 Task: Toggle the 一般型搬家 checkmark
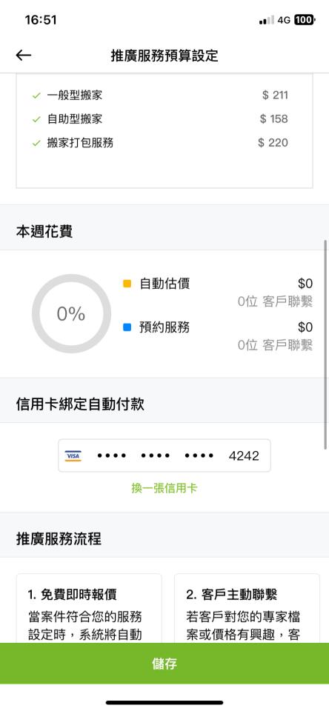36,96
